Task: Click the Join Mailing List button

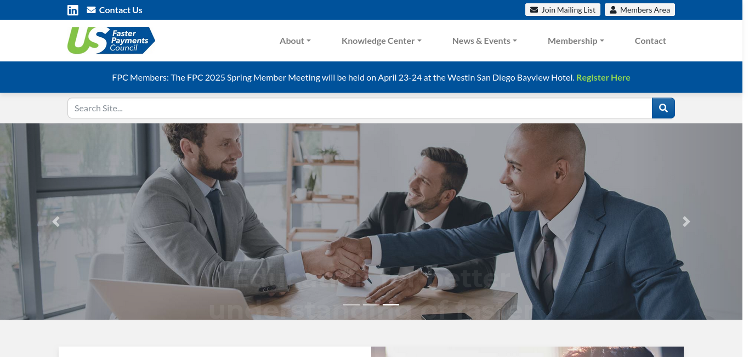Action: 563,10
